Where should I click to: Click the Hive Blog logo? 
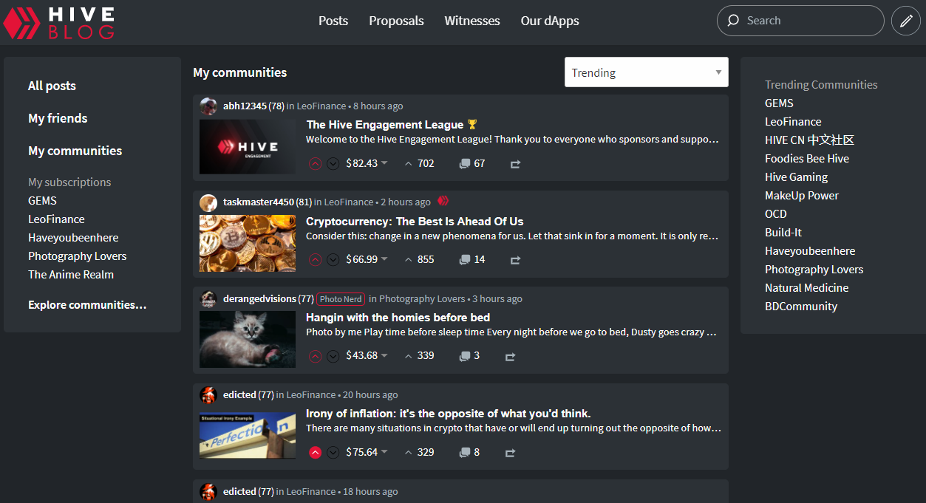tap(58, 22)
